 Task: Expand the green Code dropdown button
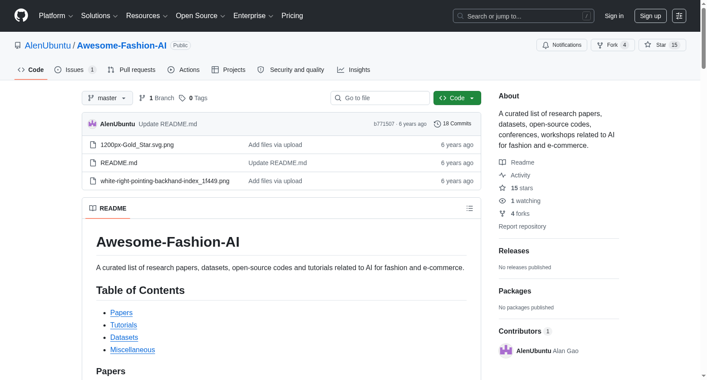click(457, 98)
